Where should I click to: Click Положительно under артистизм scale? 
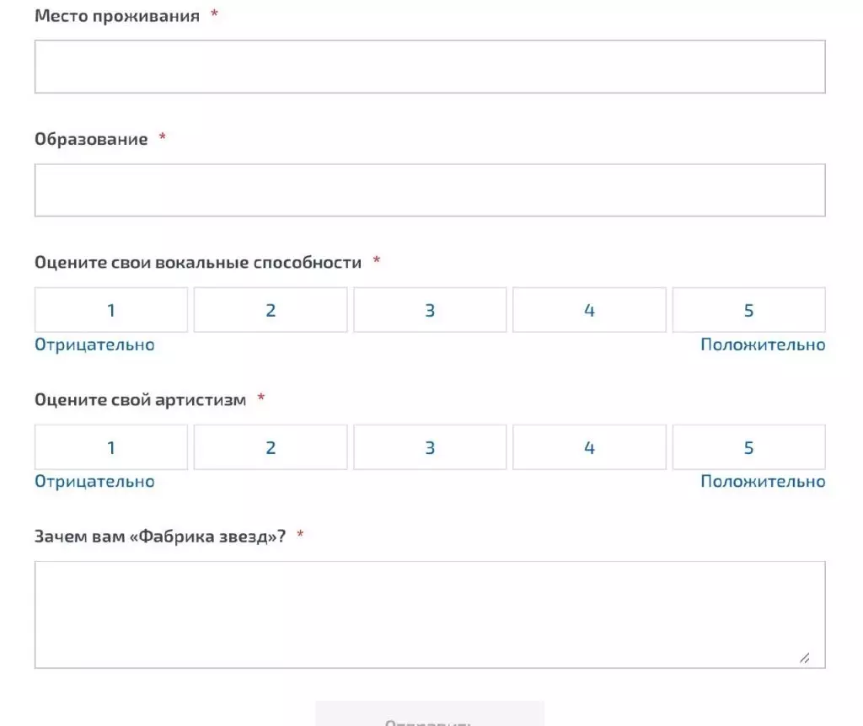pos(763,482)
